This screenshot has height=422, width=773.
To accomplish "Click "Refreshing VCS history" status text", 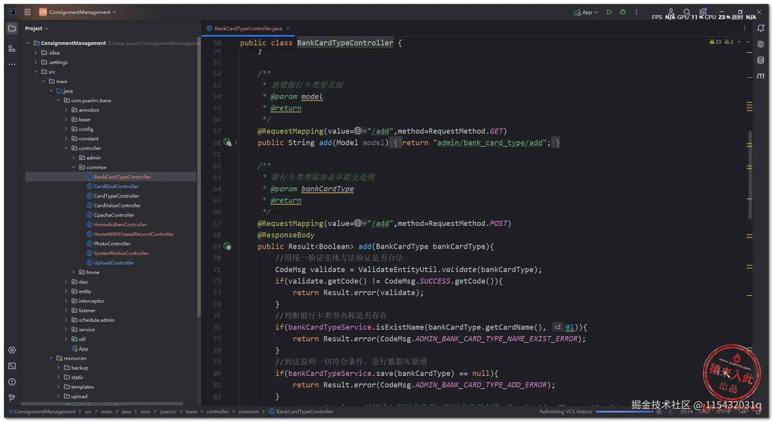I will 566,411.
